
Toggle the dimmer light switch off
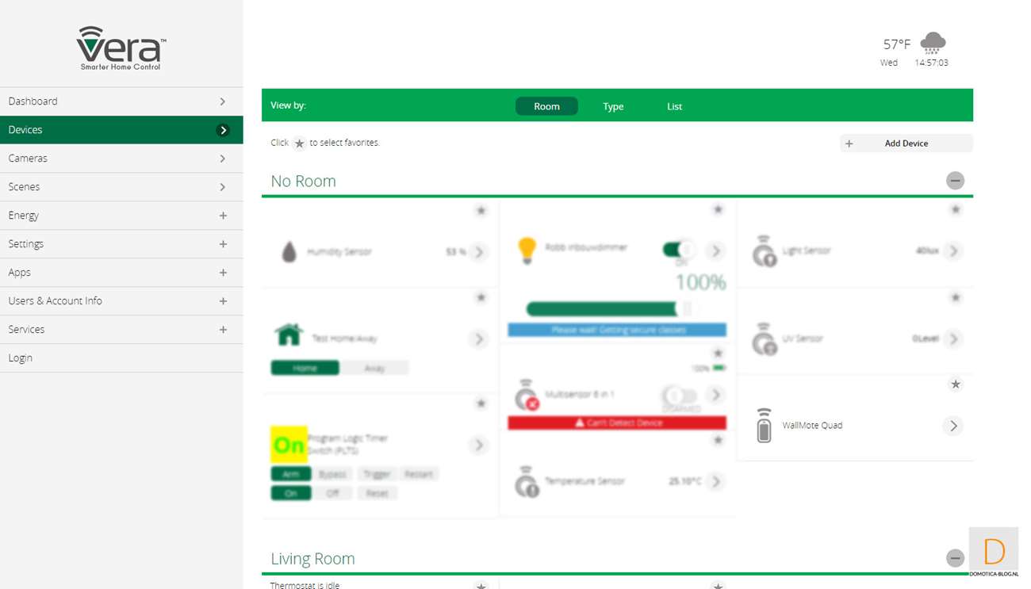pyautogui.click(x=678, y=251)
